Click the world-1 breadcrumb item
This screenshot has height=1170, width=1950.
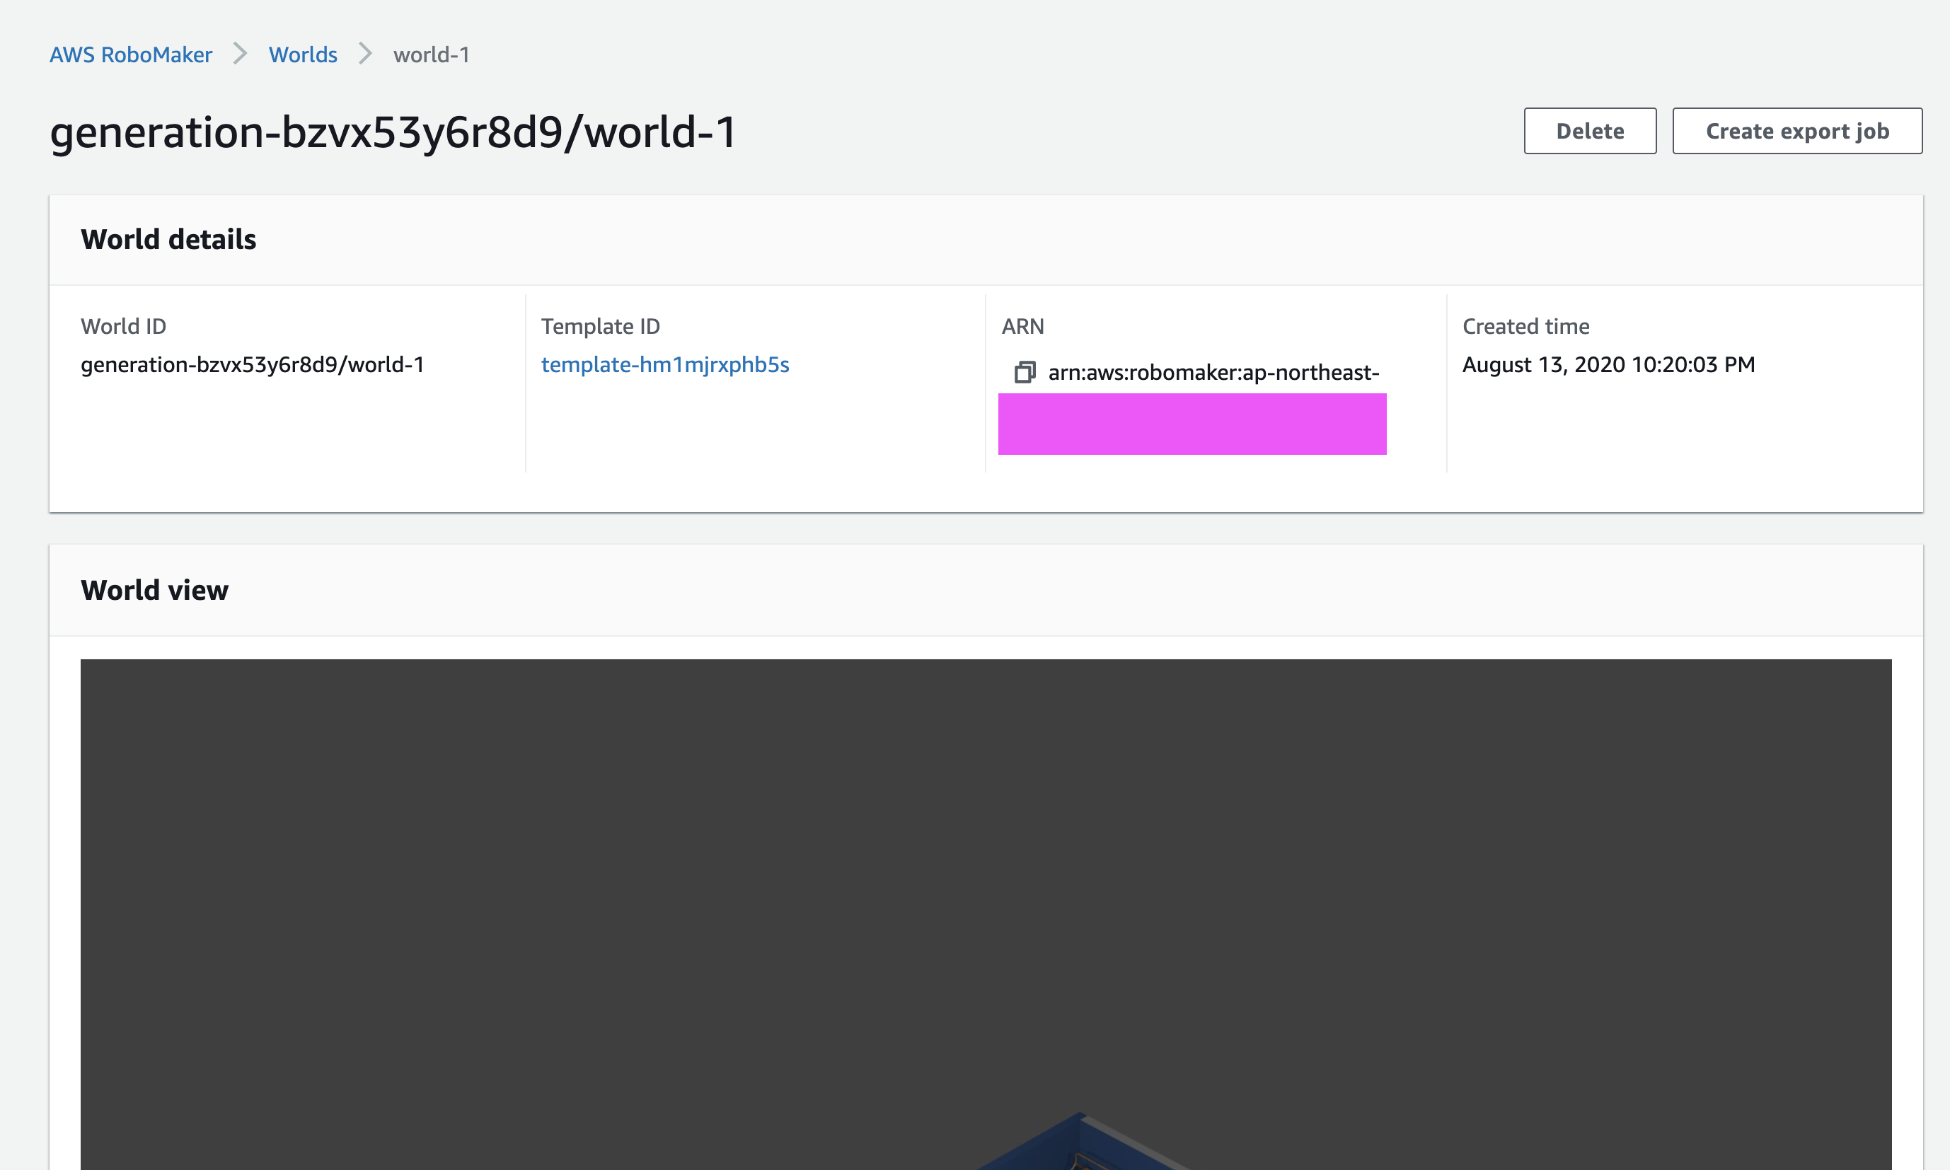pyautogui.click(x=432, y=54)
